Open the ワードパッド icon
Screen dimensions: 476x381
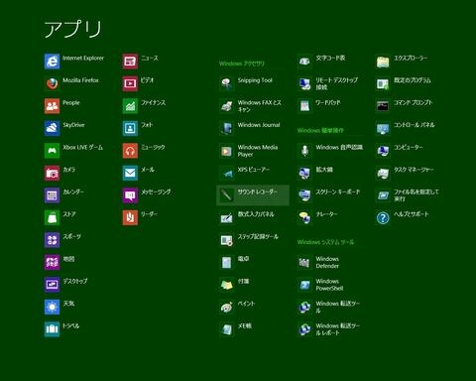click(304, 106)
